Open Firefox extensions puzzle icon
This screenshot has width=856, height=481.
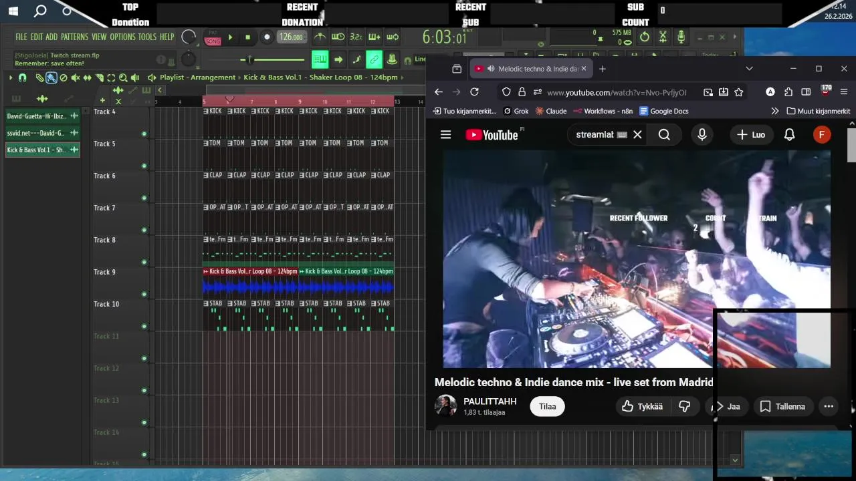(788, 92)
